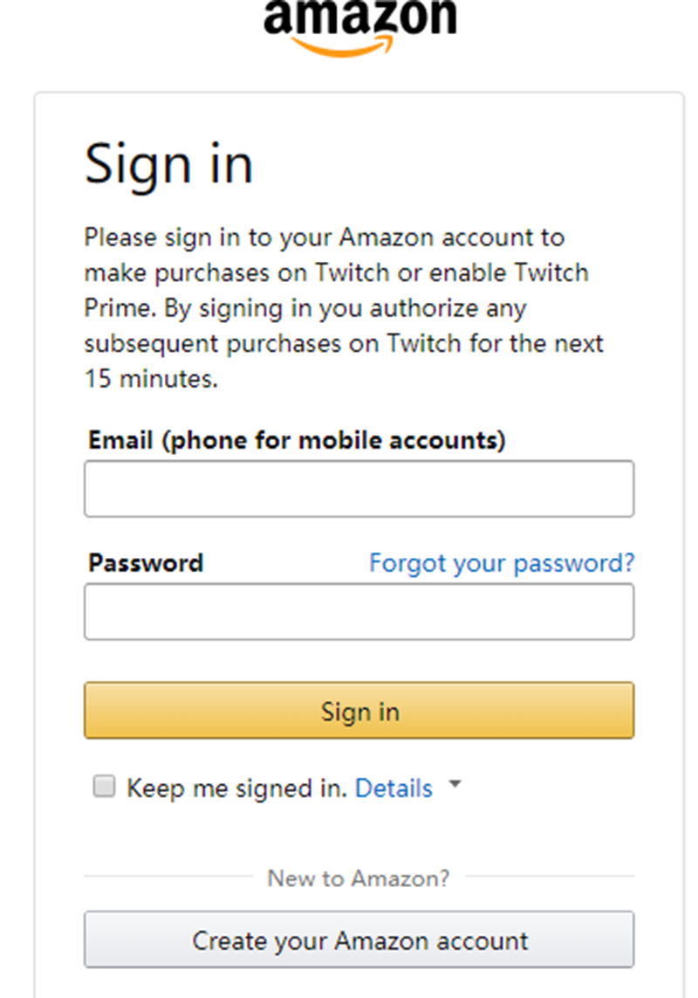Screen dimensions: 698x998
Task: Focus the Password input field
Action: point(359,612)
